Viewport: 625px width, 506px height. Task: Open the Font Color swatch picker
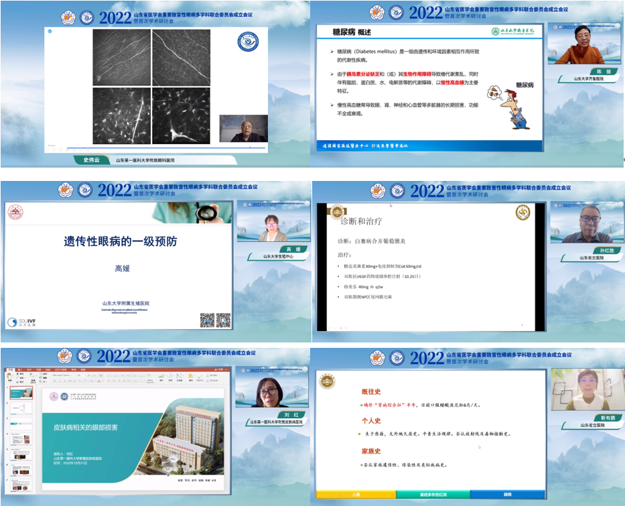click(x=98, y=381)
